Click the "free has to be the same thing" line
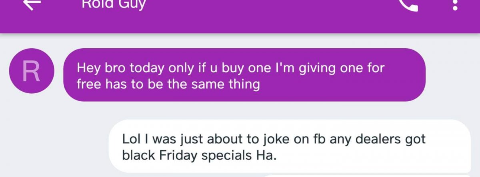Viewport: 480px width, 177px height. pos(168,85)
